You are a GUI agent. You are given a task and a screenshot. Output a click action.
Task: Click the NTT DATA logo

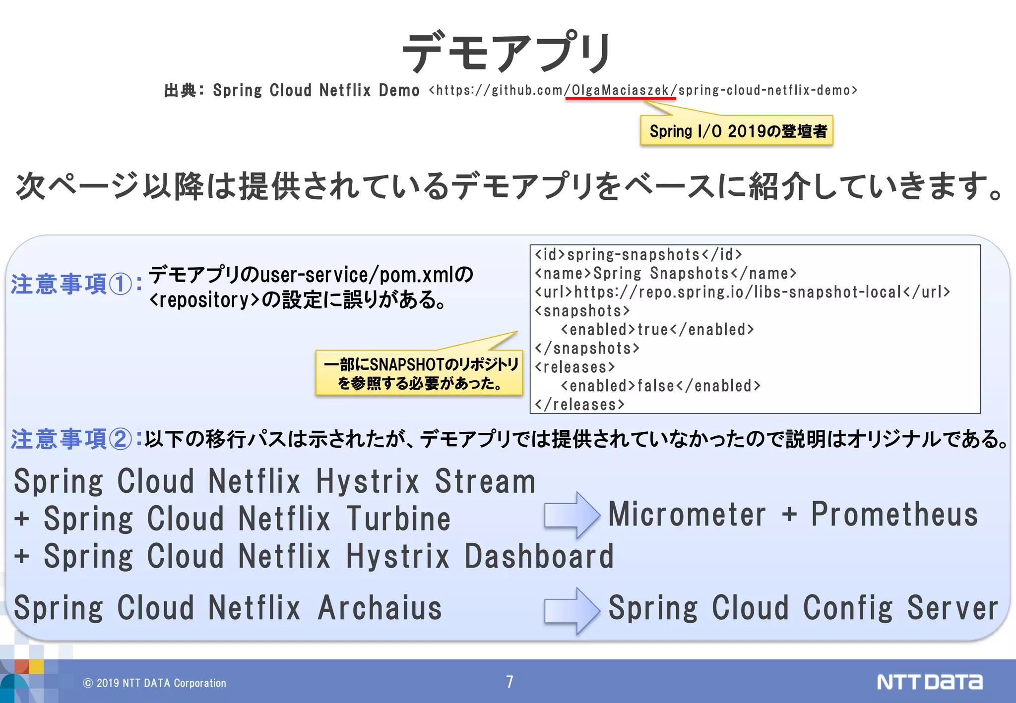(929, 682)
